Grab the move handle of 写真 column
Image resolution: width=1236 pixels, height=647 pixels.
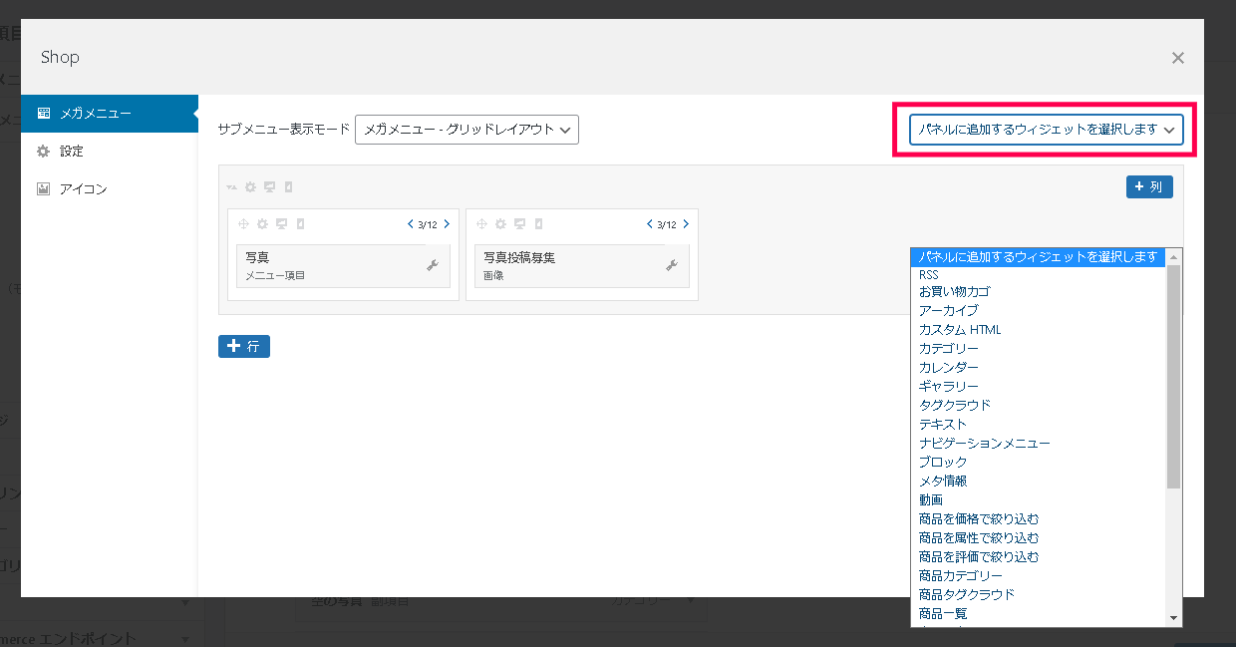(244, 224)
